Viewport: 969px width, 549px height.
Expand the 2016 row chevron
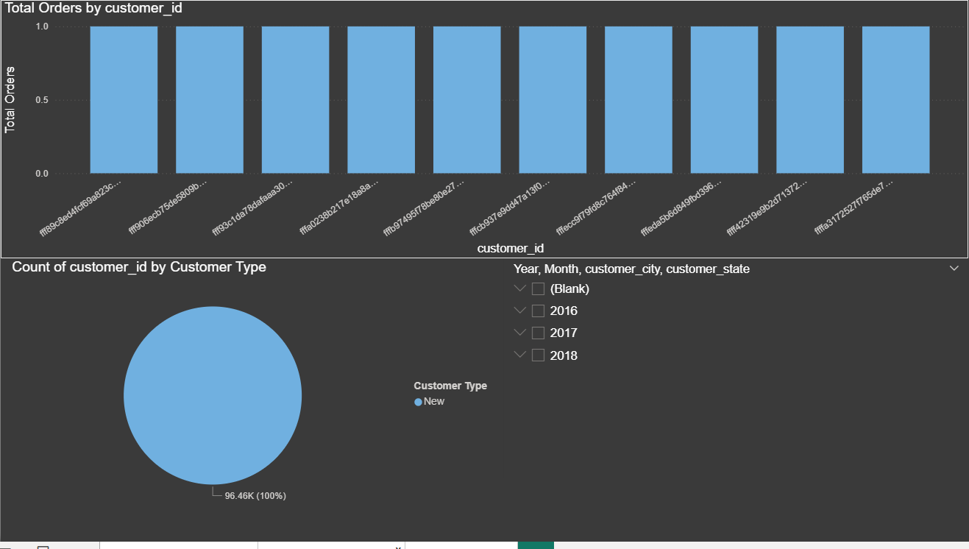tap(520, 311)
